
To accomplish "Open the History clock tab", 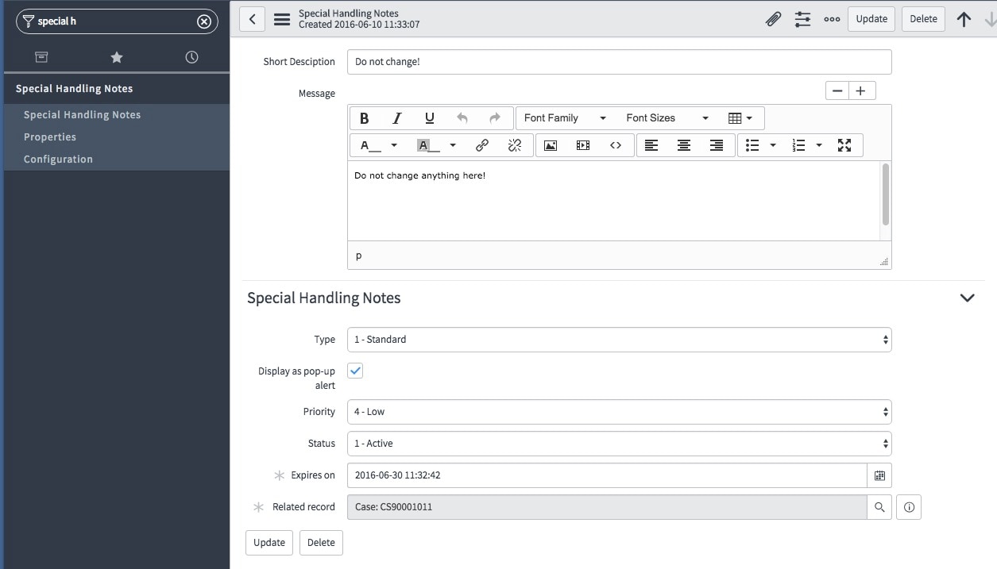I will tap(191, 57).
